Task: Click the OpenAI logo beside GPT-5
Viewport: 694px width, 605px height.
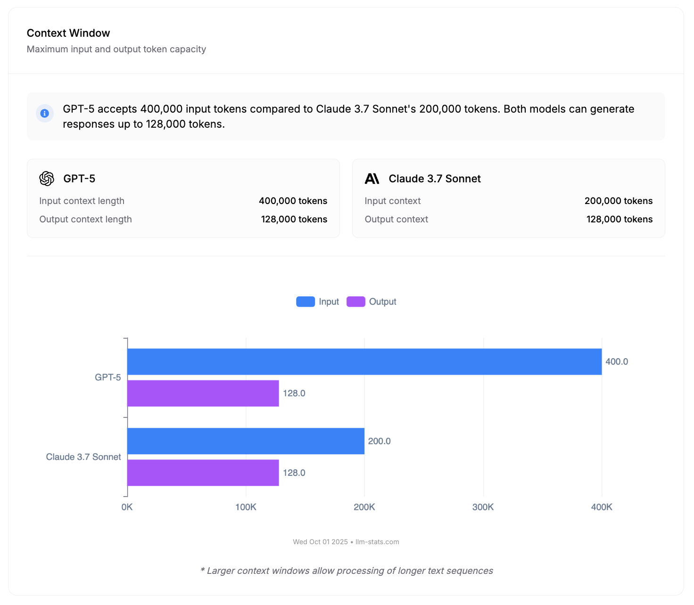Action: pos(47,179)
